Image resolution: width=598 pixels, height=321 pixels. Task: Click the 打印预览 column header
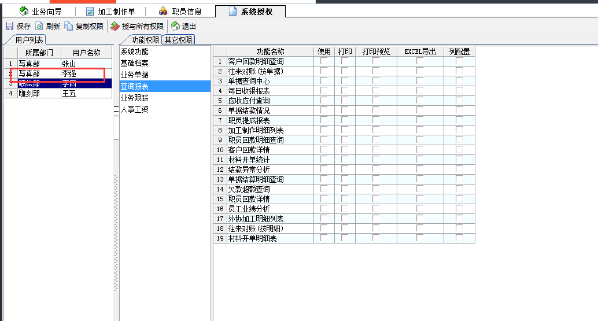tap(376, 51)
